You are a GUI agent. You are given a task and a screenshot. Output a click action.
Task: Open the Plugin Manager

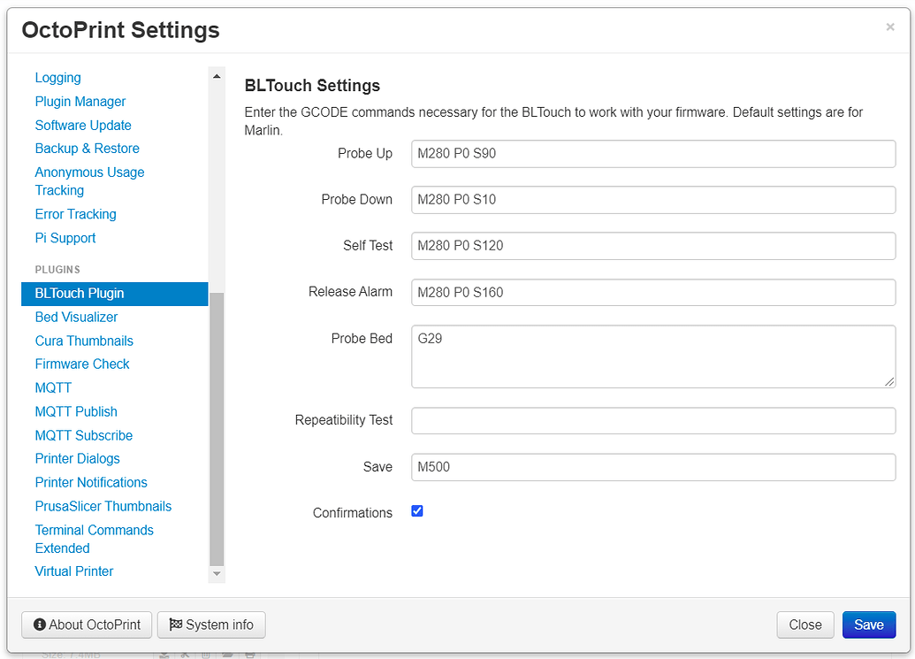[80, 101]
